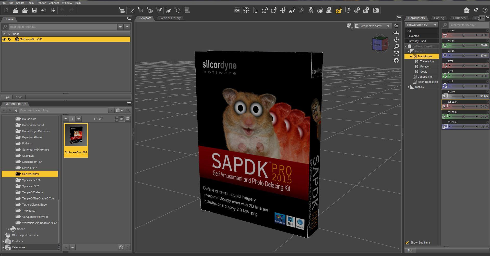490x256 pixels.
Task: Select the All filter in Parameters
Action: pyautogui.click(x=422, y=31)
